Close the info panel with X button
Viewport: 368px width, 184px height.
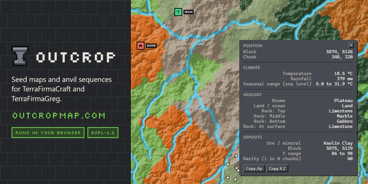coord(351,45)
